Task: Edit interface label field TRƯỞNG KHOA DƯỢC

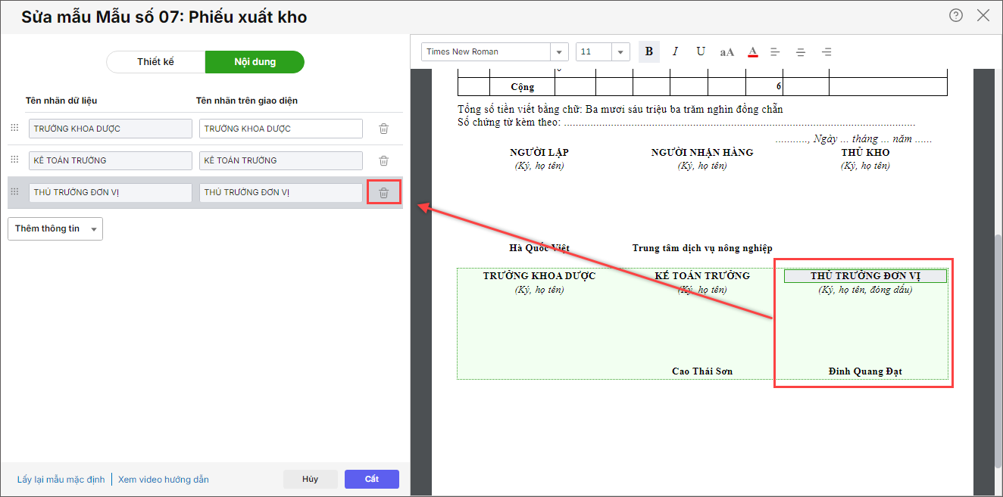Action: 281,129
